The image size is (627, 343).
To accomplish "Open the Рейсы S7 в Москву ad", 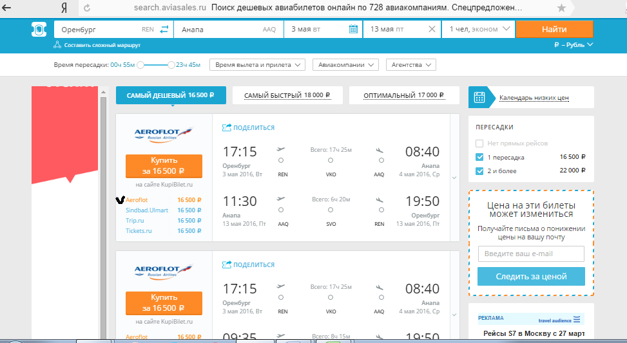I will pyautogui.click(x=534, y=333).
